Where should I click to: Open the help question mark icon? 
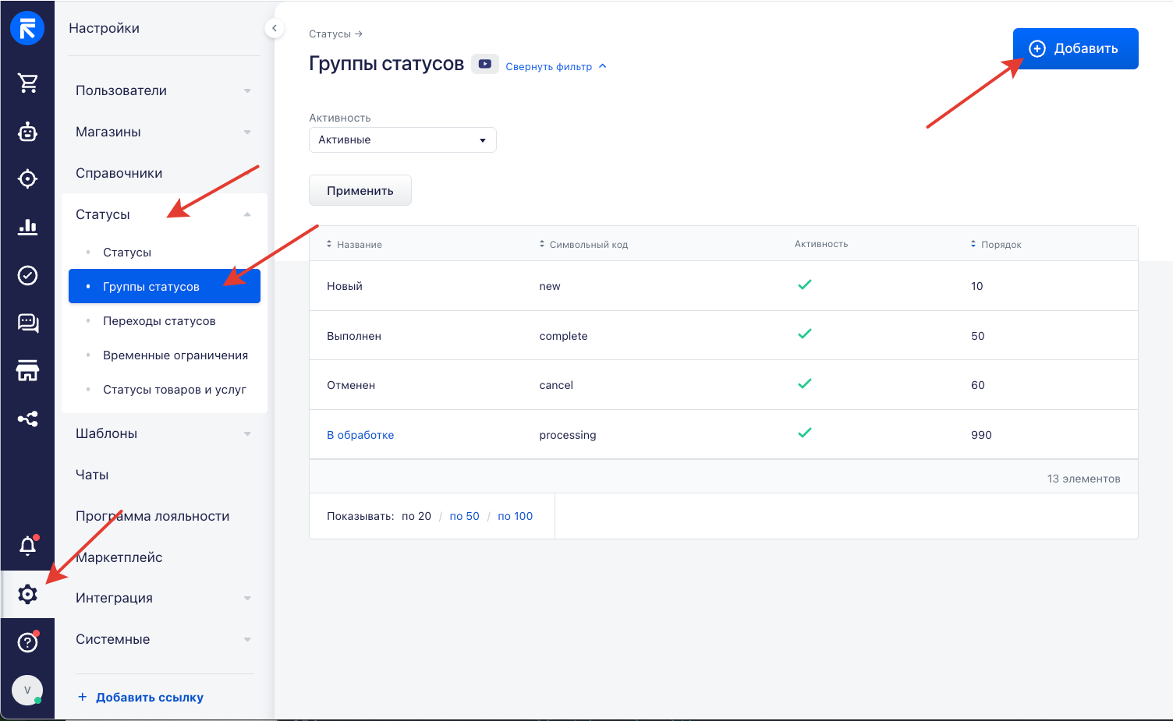pos(27,642)
